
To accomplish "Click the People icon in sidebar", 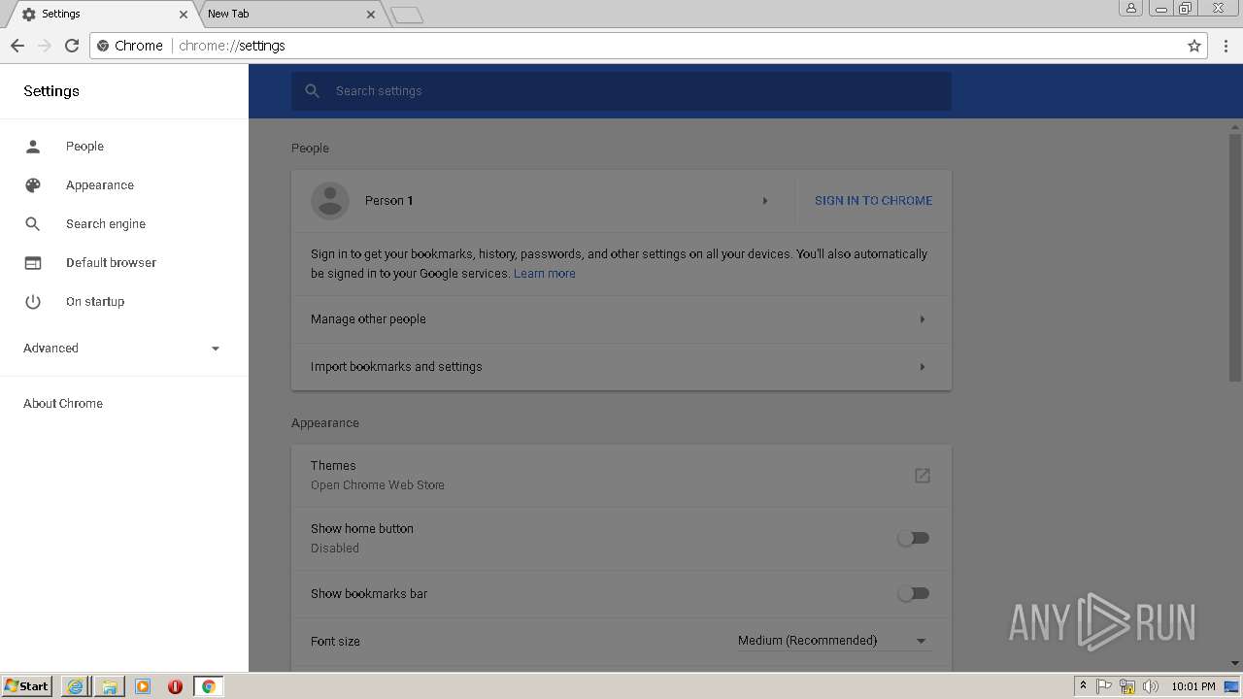I will 33,147.
